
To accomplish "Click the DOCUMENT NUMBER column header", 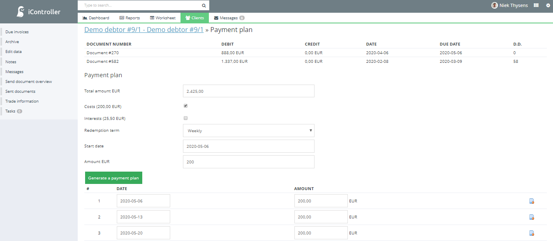I will click(x=109, y=44).
